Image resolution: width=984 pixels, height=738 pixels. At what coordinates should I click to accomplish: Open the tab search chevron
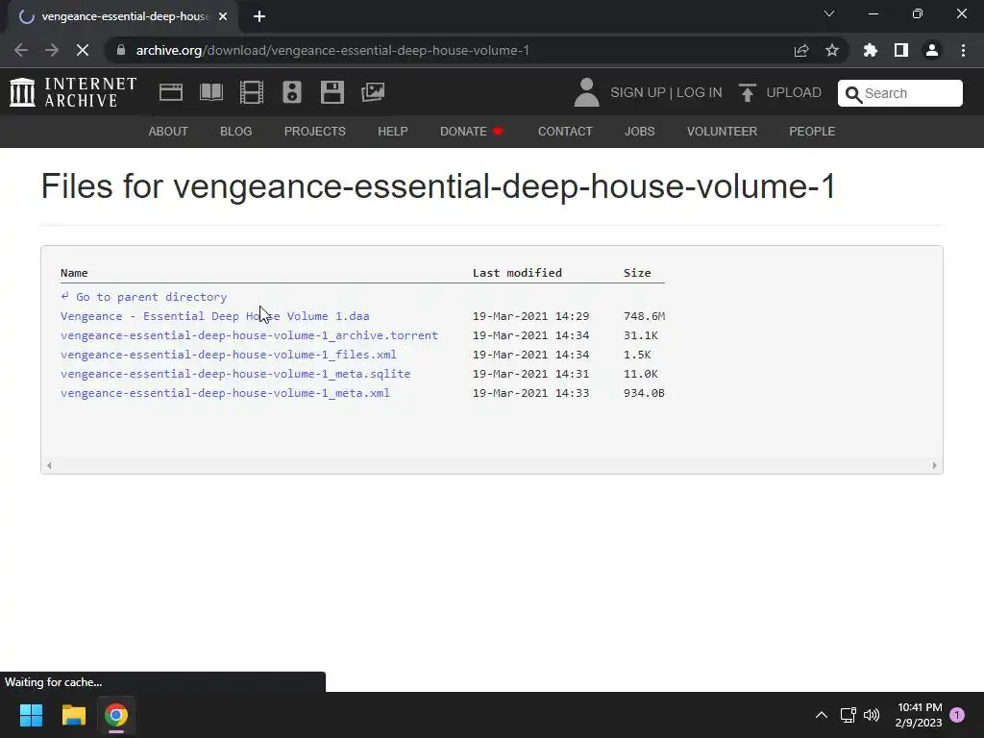pyautogui.click(x=829, y=13)
